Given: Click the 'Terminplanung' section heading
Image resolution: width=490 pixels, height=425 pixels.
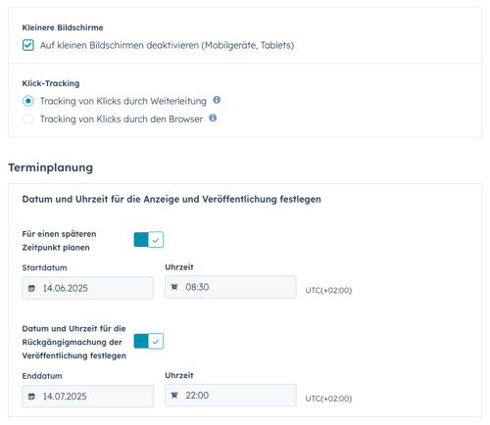Looking at the screenshot, I should 51,167.
